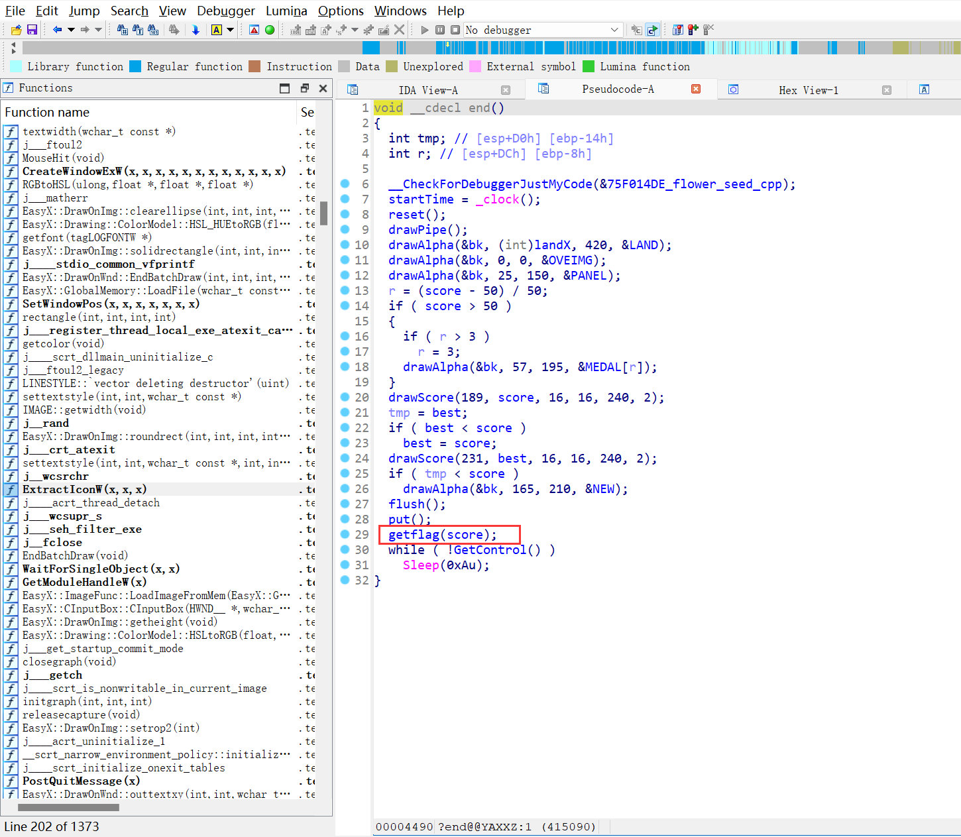Start the debugger with the play button
This screenshot has height=837, width=961.
tap(425, 30)
